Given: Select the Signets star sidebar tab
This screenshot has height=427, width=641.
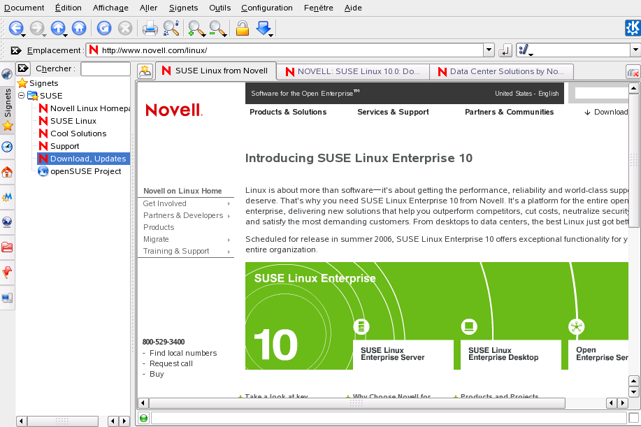Looking at the screenshot, I should pyautogui.click(x=8, y=110).
